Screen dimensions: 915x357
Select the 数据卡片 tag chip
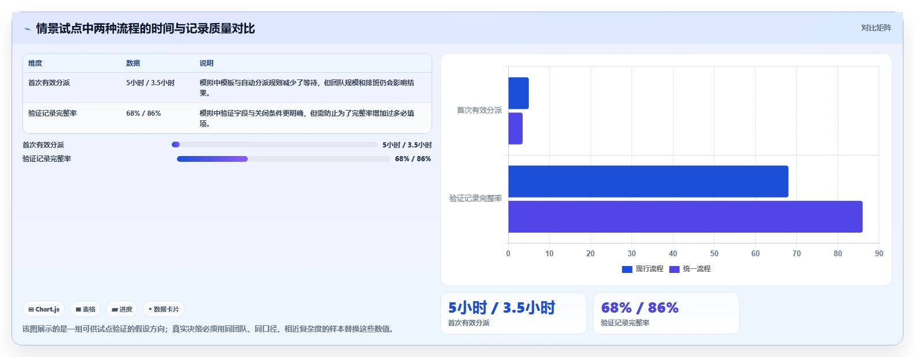tap(164, 309)
